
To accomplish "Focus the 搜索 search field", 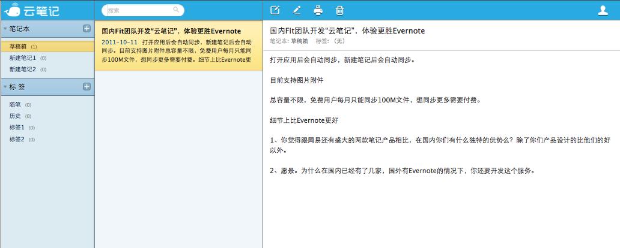I will [x=143, y=10].
